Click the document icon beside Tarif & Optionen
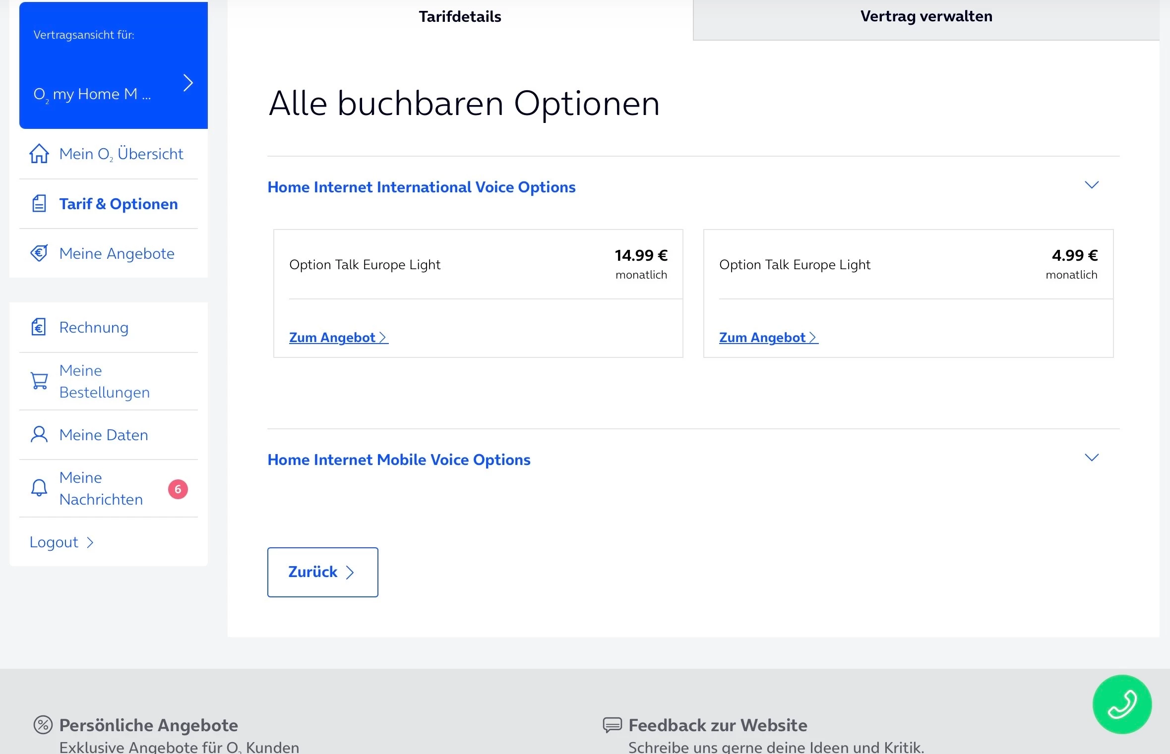The width and height of the screenshot is (1170, 754). [x=39, y=204]
